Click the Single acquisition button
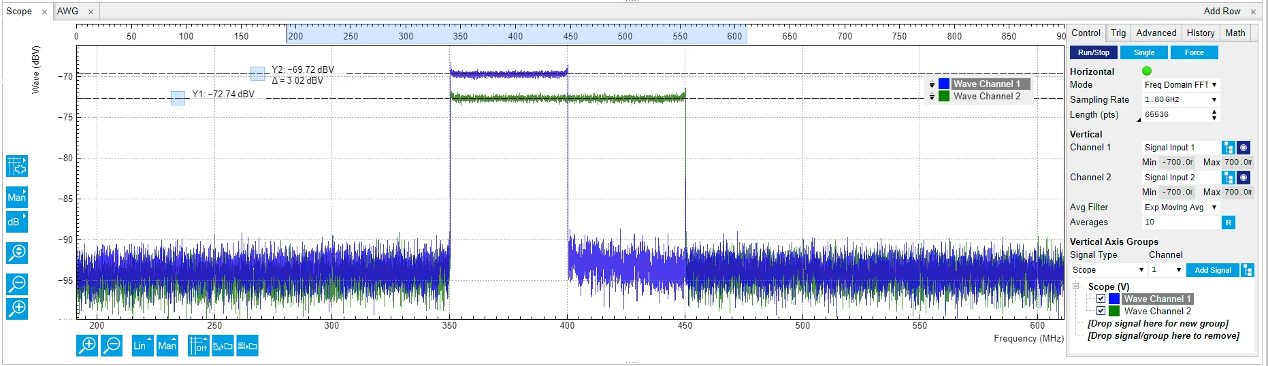The image size is (1268, 366). 1144,52
